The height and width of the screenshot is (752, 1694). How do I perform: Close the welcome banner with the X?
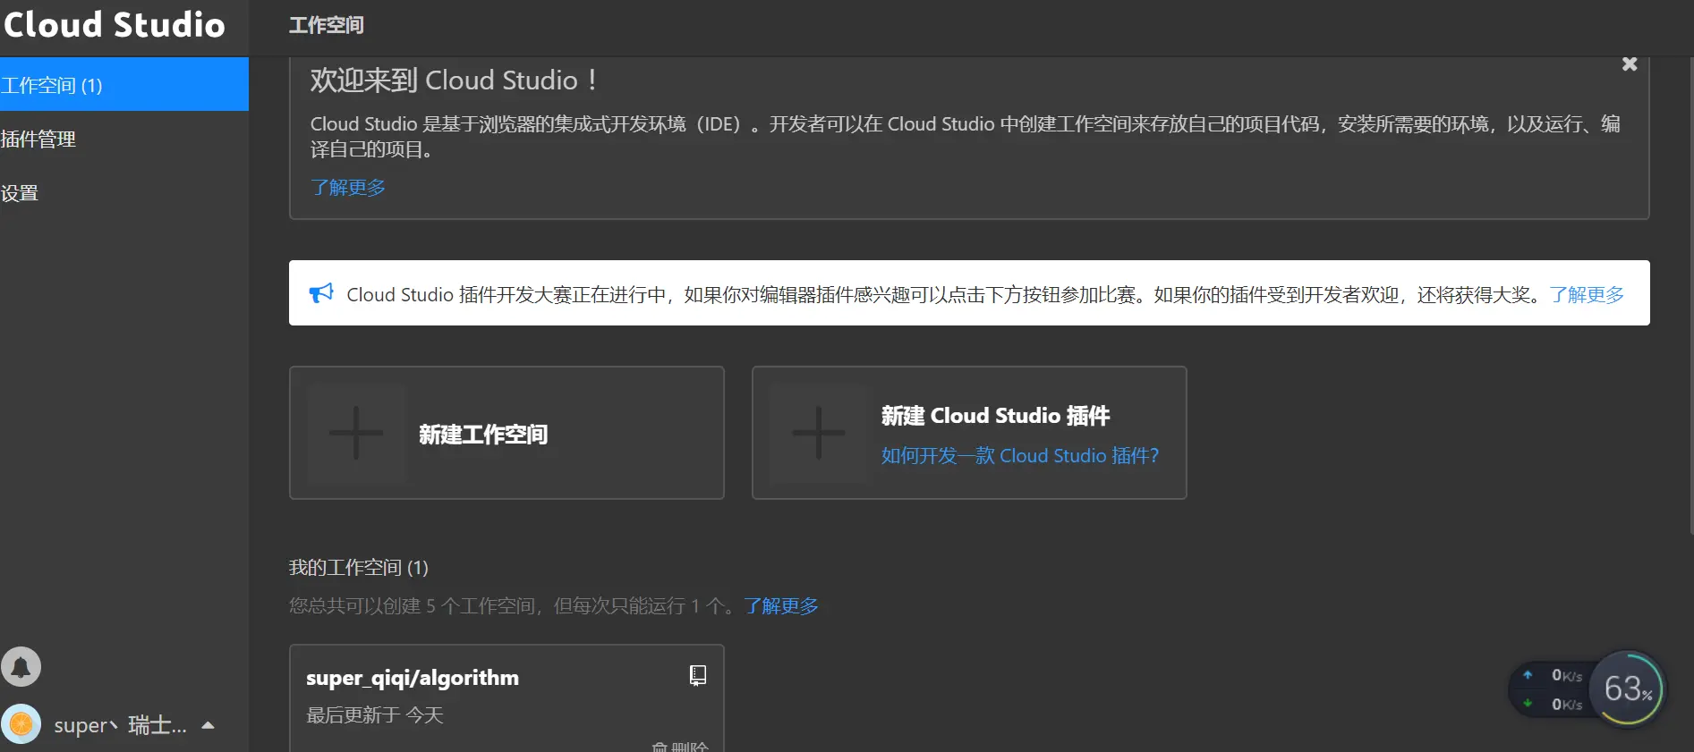[1630, 64]
